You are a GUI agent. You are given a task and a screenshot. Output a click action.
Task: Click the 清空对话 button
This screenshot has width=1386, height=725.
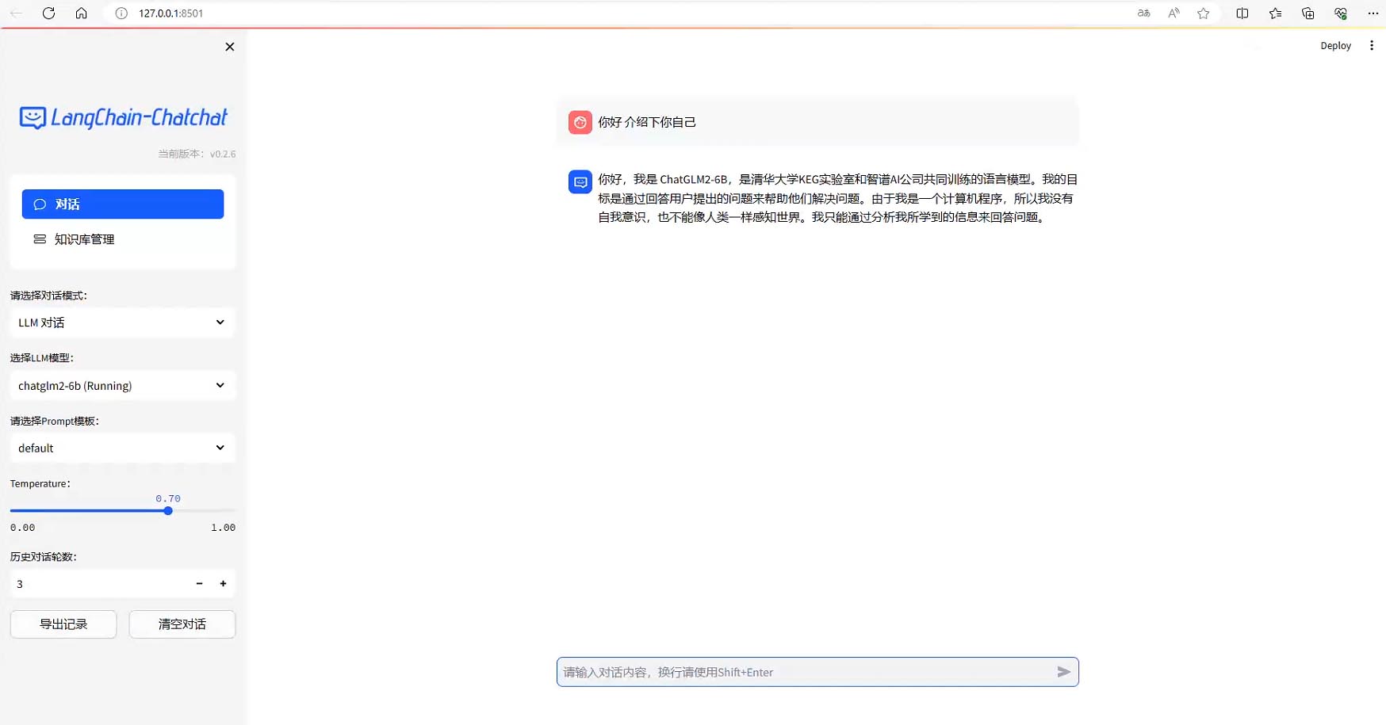click(182, 624)
